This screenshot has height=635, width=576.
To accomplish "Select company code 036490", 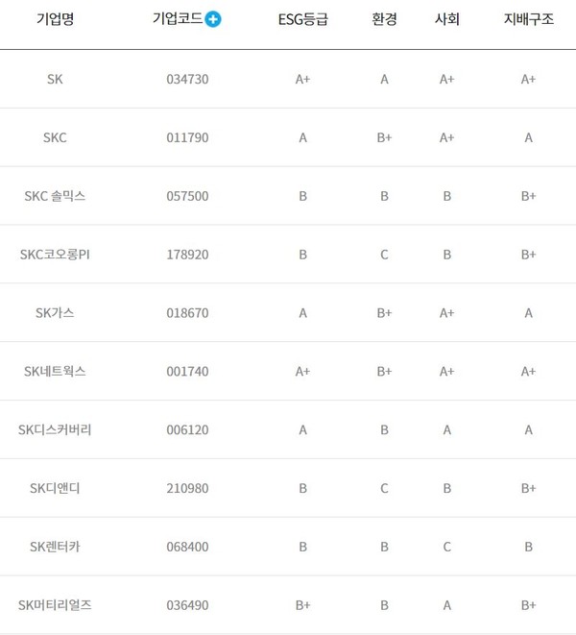I will 187,605.
